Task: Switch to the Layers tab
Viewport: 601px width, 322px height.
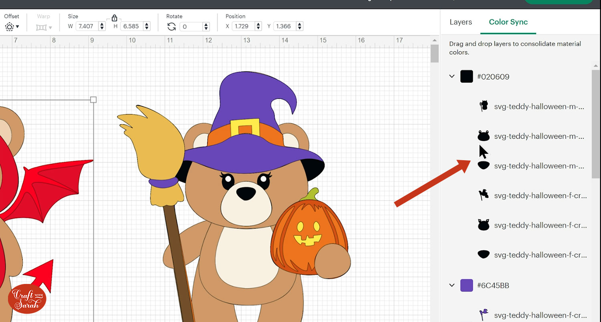Action: (x=460, y=22)
